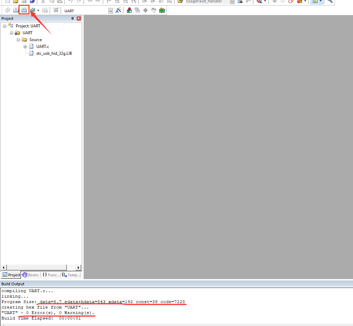Image resolution: width=353 pixels, height=326 pixels.
Task: Click the Build Output panel title
Action: pyautogui.click(x=13, y=284)
